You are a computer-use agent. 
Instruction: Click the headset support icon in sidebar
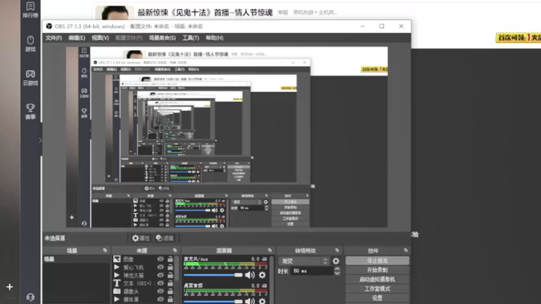pyautogui.click(x=30, y=297)
